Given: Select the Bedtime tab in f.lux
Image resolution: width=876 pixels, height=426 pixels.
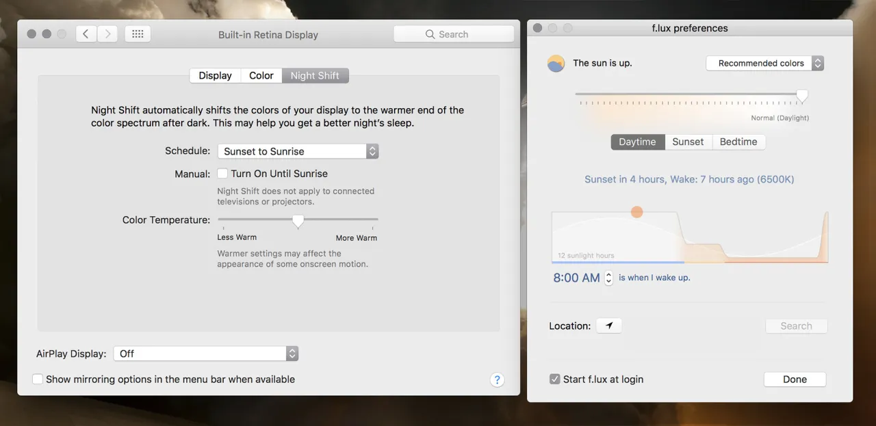Looking at the screenshot, I should click(x=738, y=142).
